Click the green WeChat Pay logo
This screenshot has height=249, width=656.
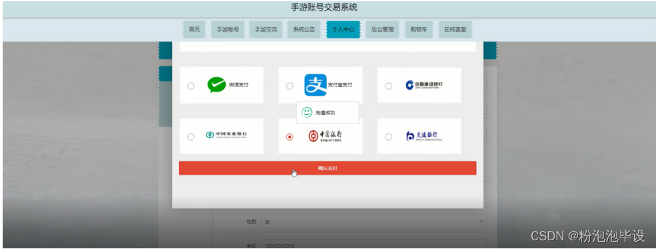(216, 85)
